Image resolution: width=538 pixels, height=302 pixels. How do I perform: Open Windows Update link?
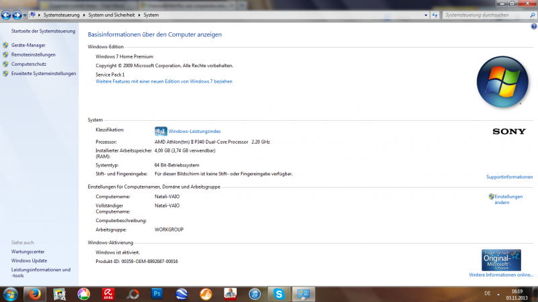pos(29,261)
